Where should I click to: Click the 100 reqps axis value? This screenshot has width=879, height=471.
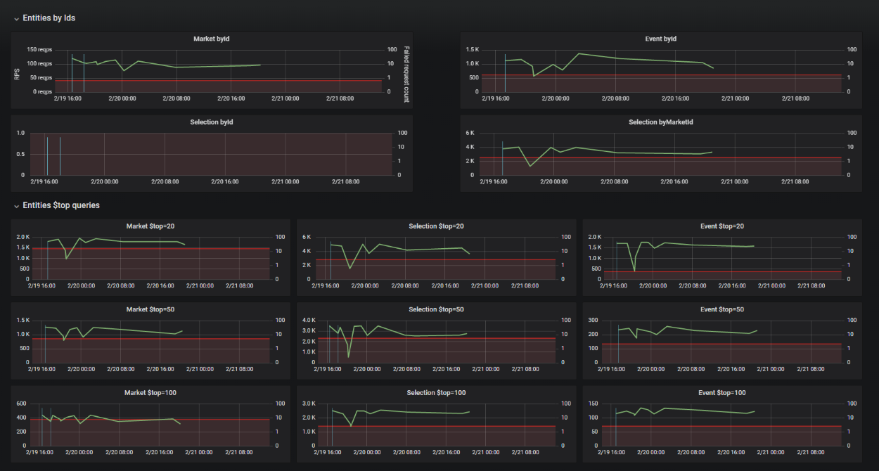[39, 64]
